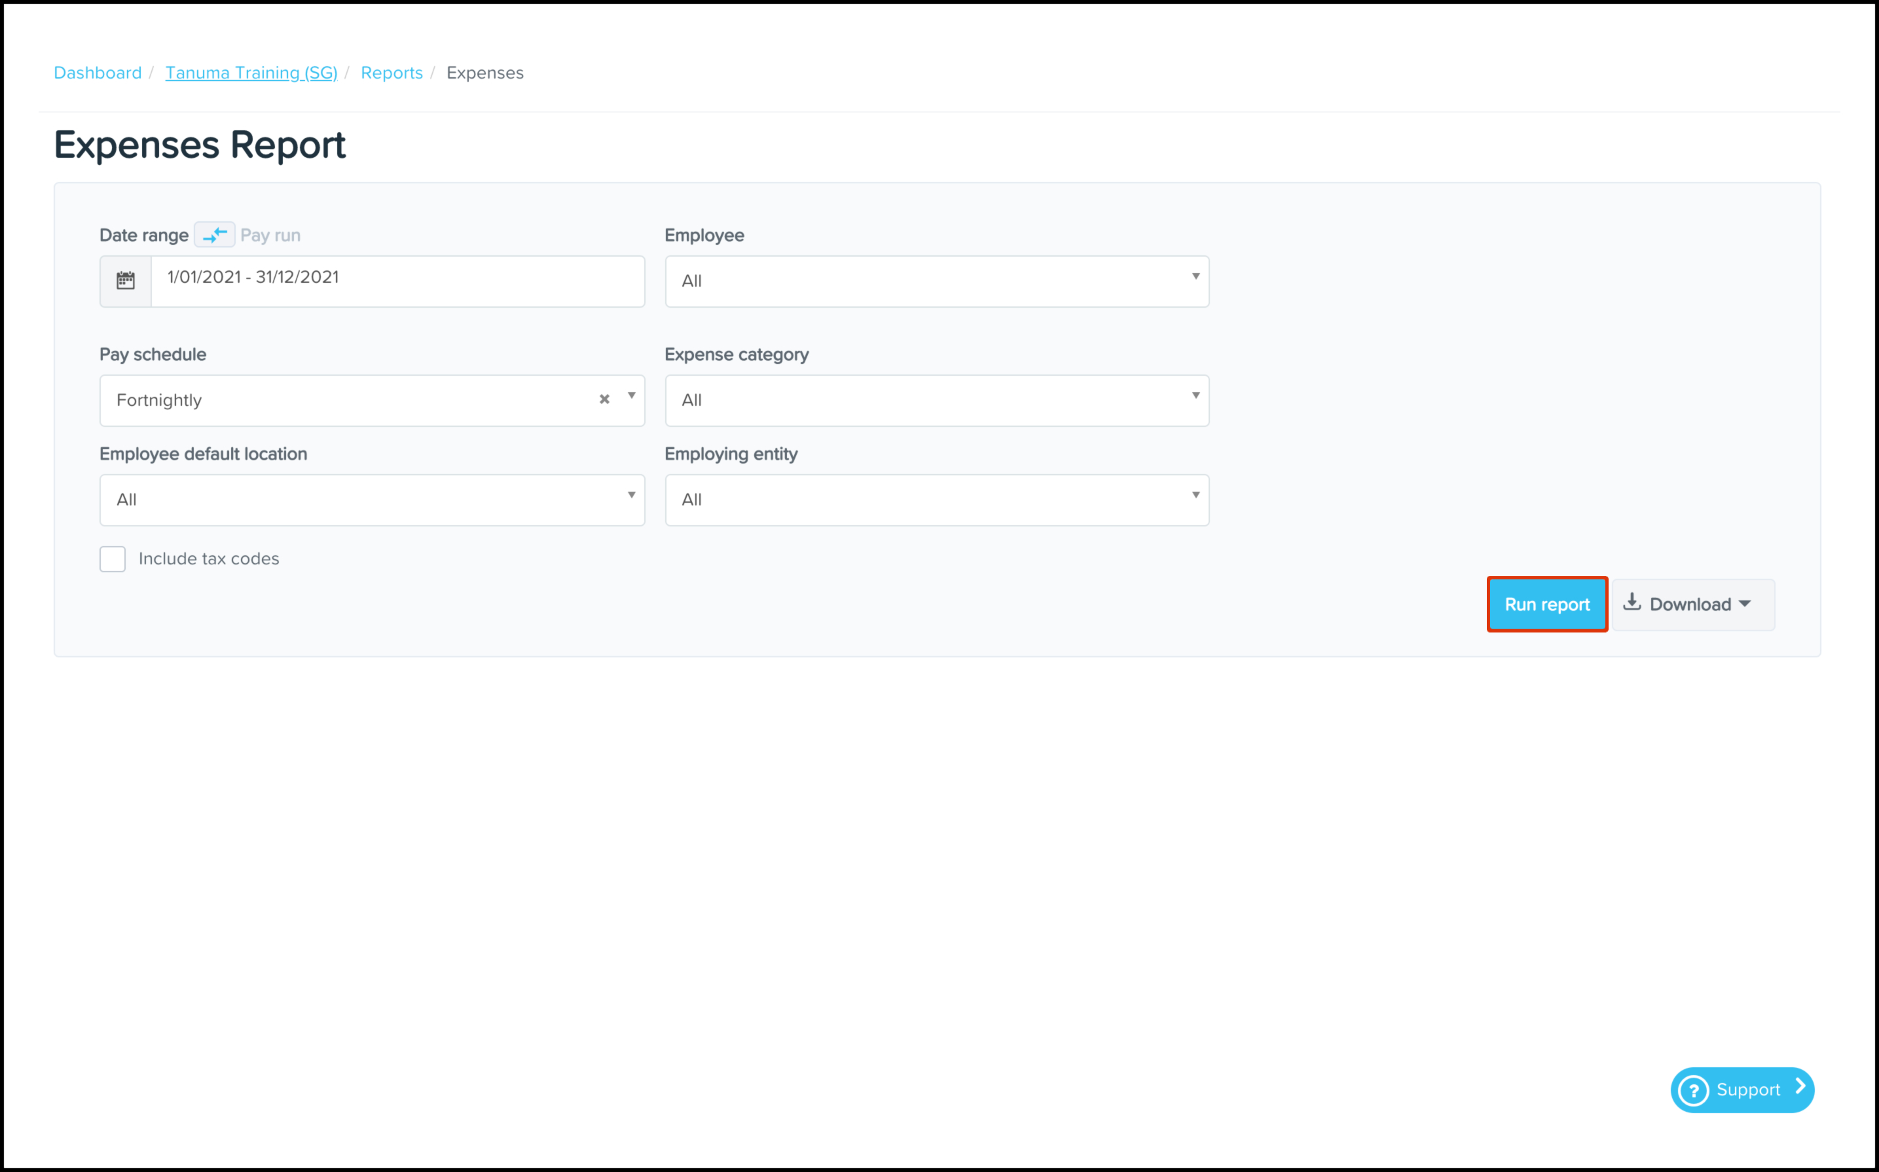Click the download arrow icon
Image resolution: width=1879 pixels, height=1172 pixels.
tap(1632, 602)
